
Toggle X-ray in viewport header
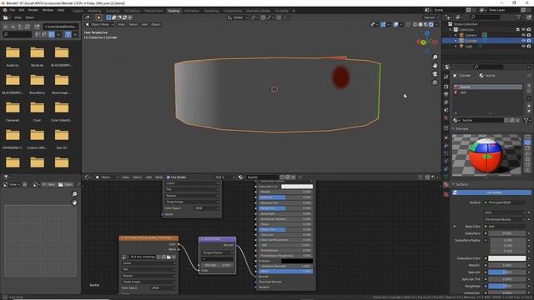pyautogui.click(x=408, y=24)
